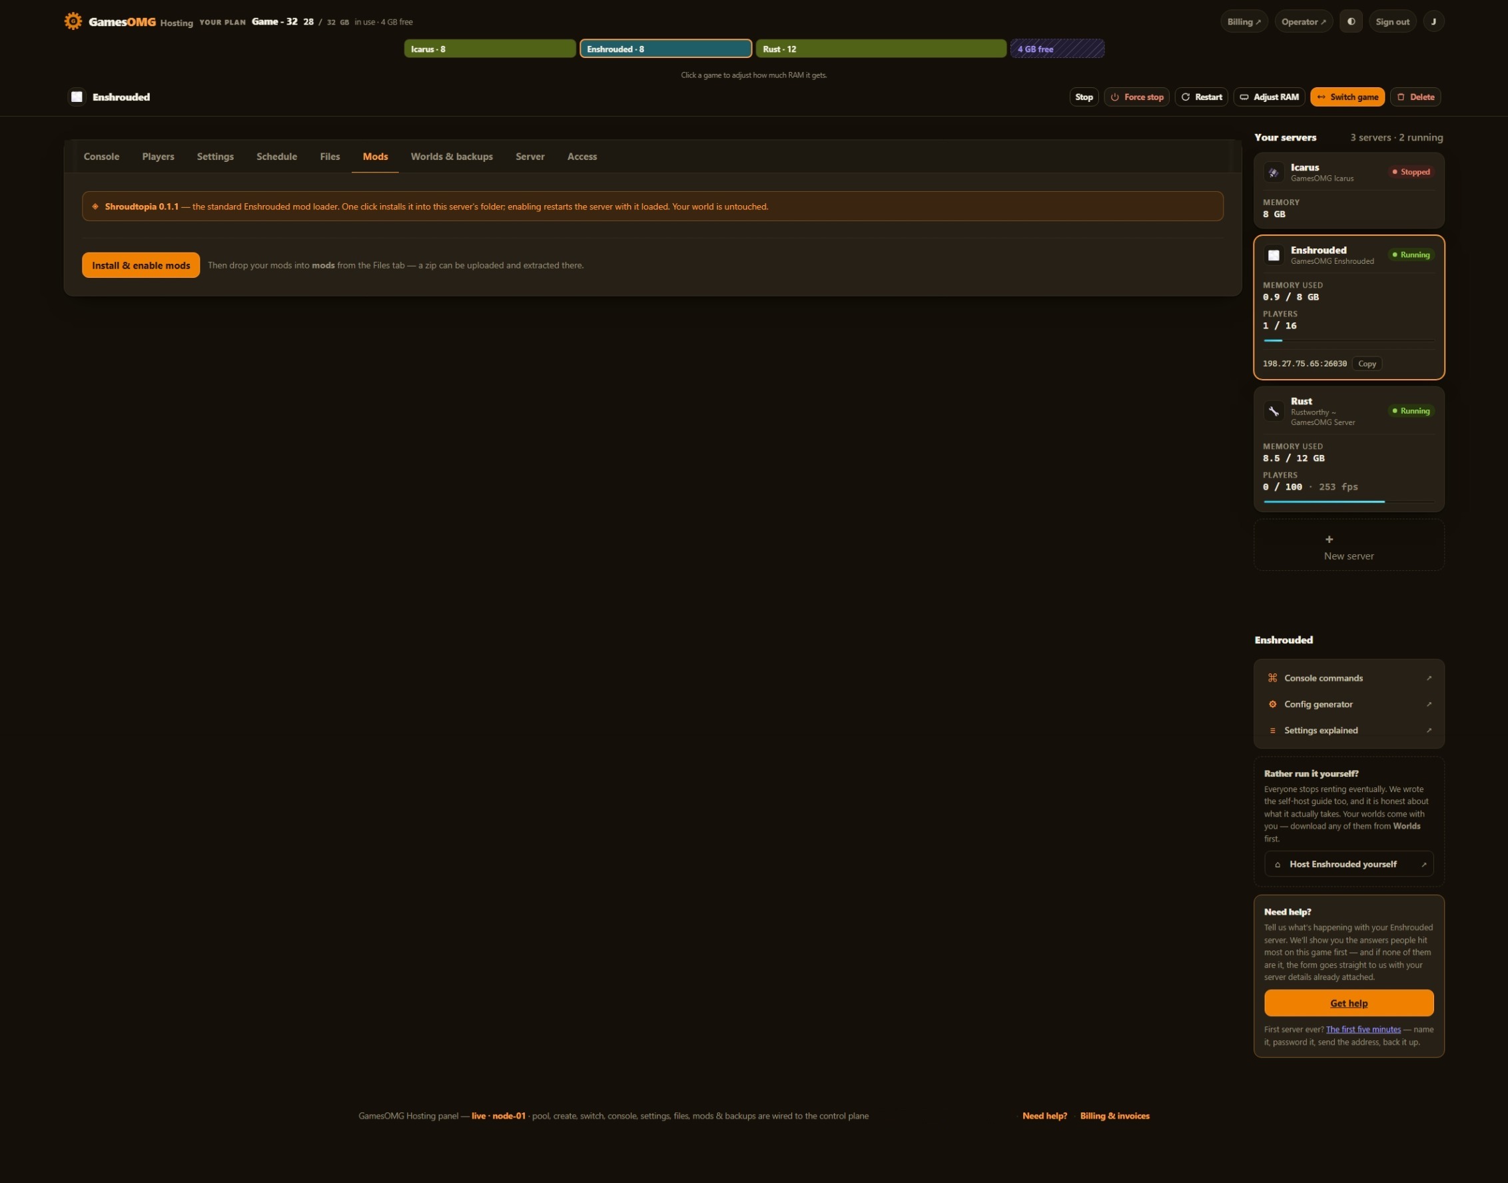
Task: Click the Enshrouded server card icon
Action: pos(1273,256)
